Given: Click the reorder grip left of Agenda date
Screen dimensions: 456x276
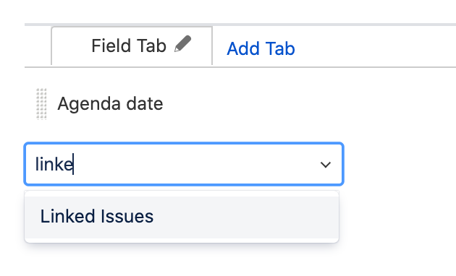Looking at the screenshot, I should point(41,104).
